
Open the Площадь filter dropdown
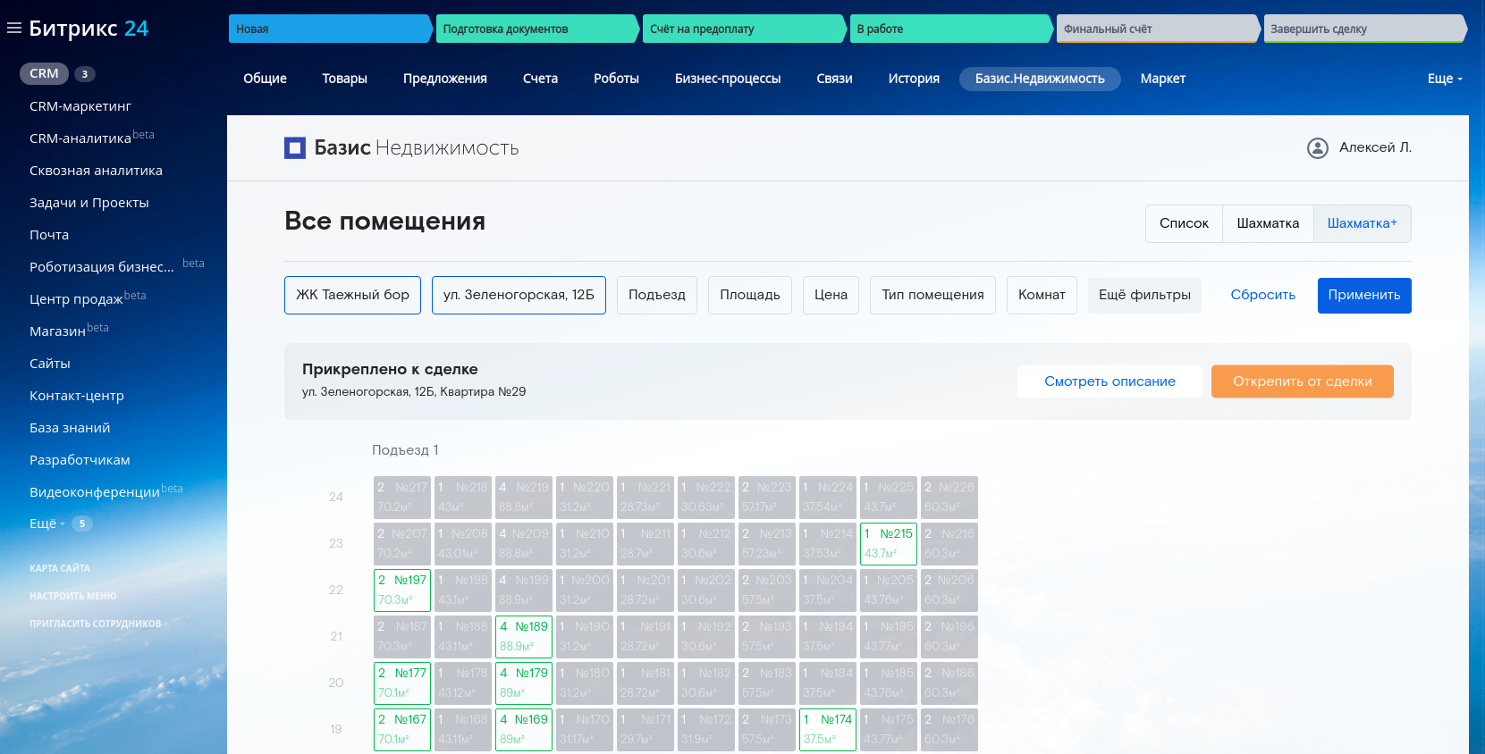click(x=749, y=295)
